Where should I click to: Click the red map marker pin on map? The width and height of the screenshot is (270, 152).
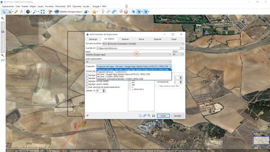click(x=75, y=125)
